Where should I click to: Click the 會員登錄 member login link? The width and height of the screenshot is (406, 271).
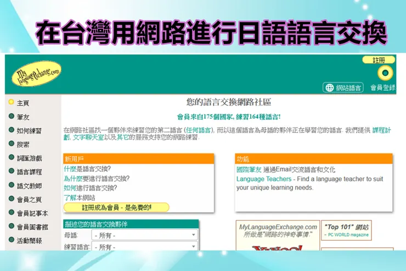383,87
